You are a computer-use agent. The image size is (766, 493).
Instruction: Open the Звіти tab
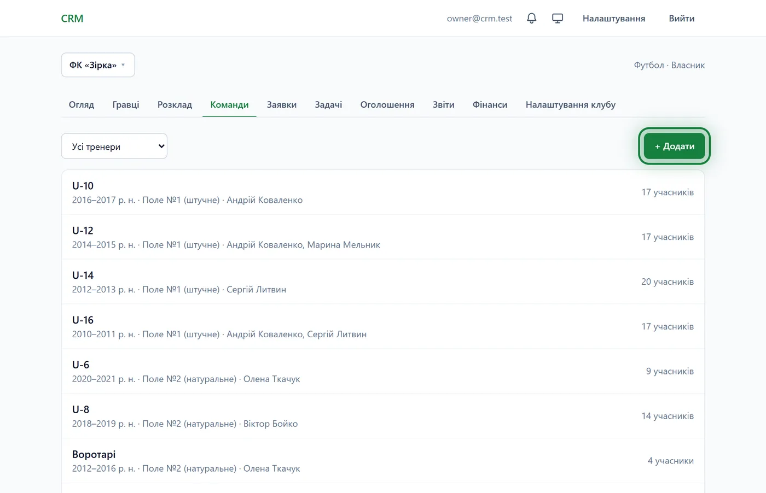(x=444, y=104)
